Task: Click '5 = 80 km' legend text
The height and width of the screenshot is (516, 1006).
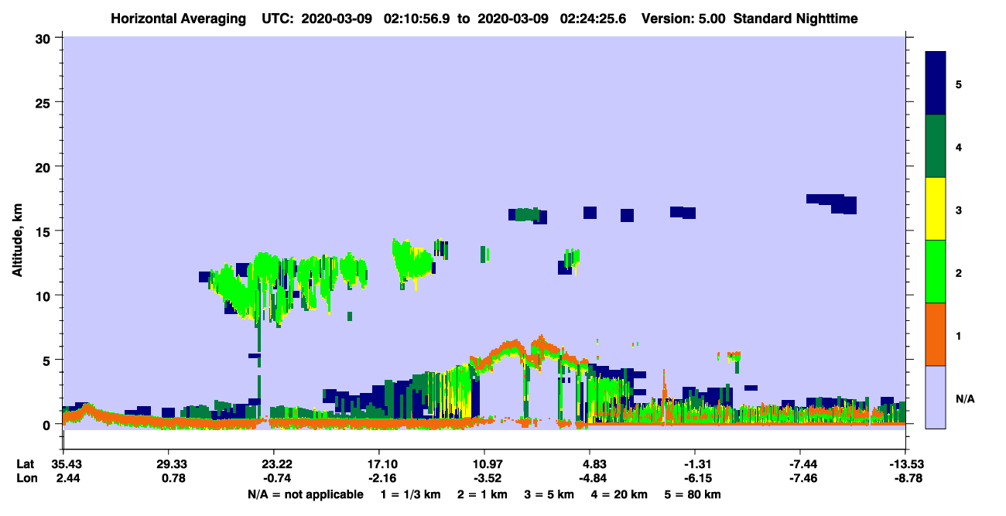Action: point(693,494)
